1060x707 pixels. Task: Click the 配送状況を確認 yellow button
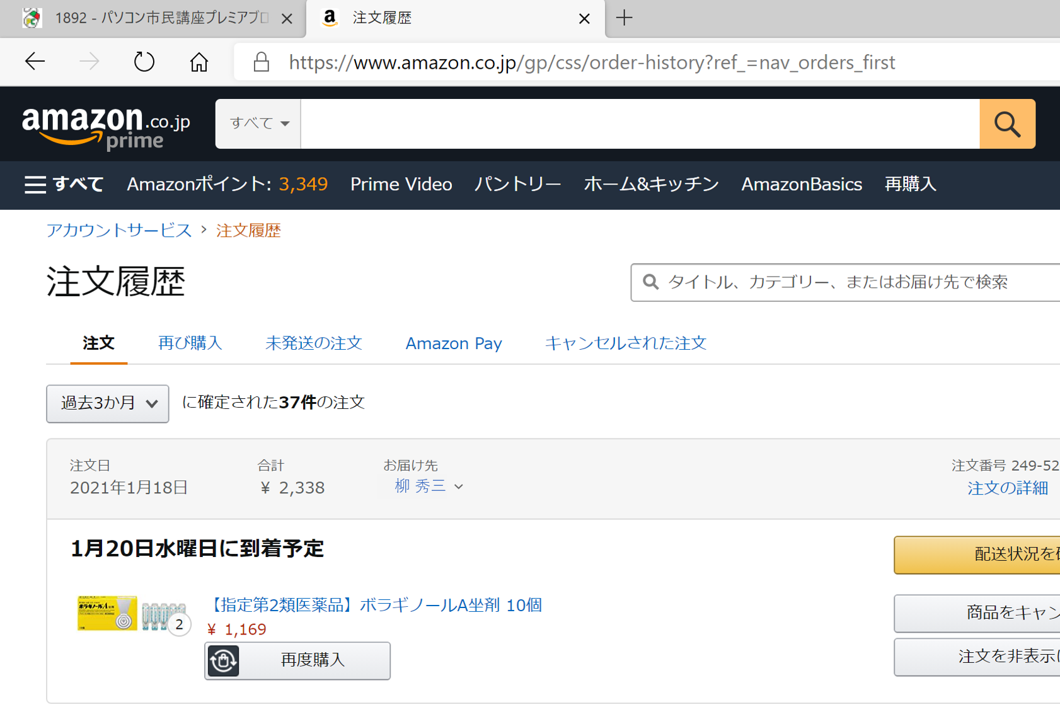pos(977,555)
